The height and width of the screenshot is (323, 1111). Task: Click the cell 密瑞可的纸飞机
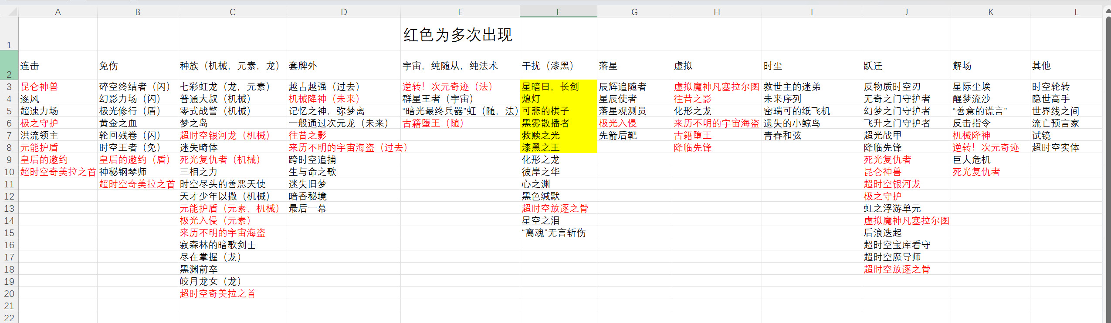click(811, 111)
